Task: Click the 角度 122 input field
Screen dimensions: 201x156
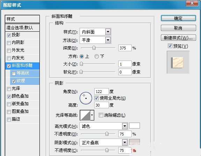Action: [x=102, y=92]
